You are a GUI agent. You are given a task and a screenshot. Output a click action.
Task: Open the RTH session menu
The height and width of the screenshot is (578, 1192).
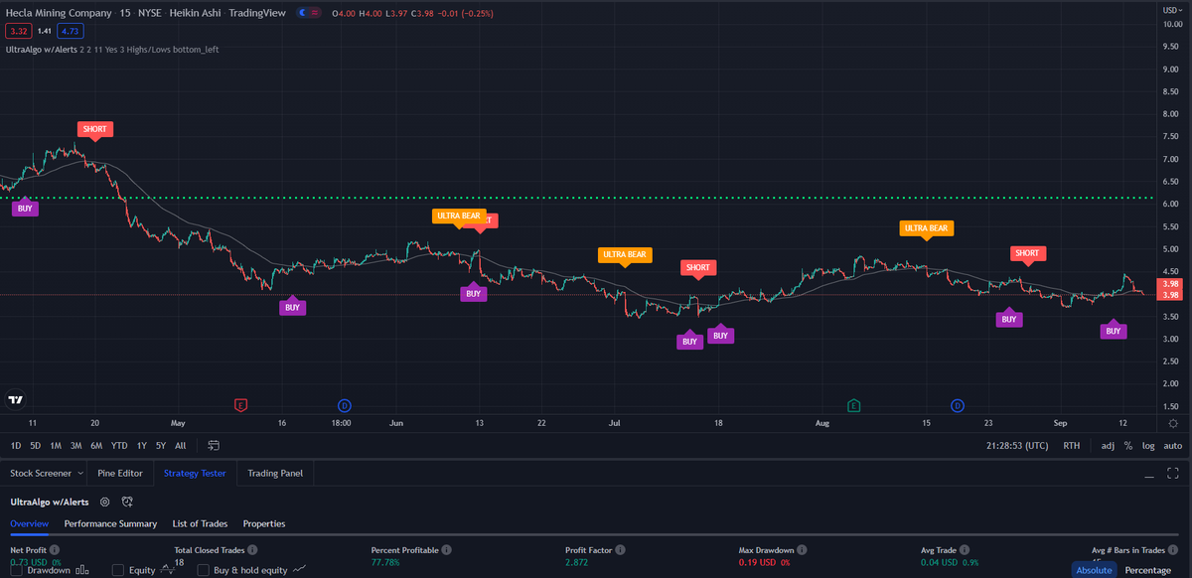pos(1072,446)
